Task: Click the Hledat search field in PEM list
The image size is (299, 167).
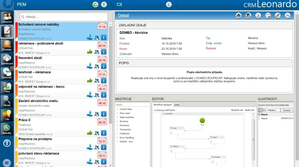Action: [64, 17]
